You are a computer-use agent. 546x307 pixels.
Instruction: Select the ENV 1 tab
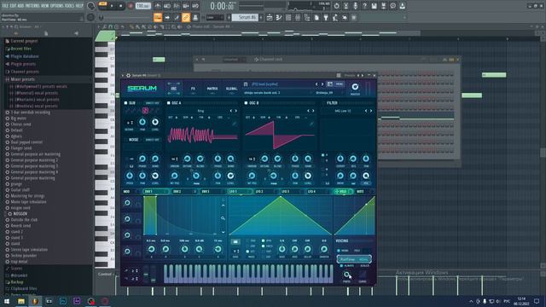pyautogui.click(x=155, y=191)
